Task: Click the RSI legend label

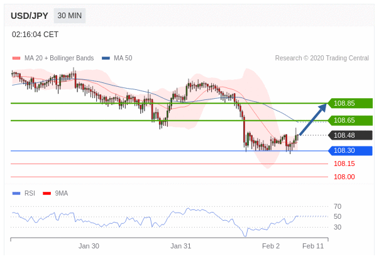Action: (30, 193)
